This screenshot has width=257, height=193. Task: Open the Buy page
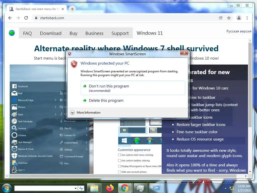click(x=74, y=33)
